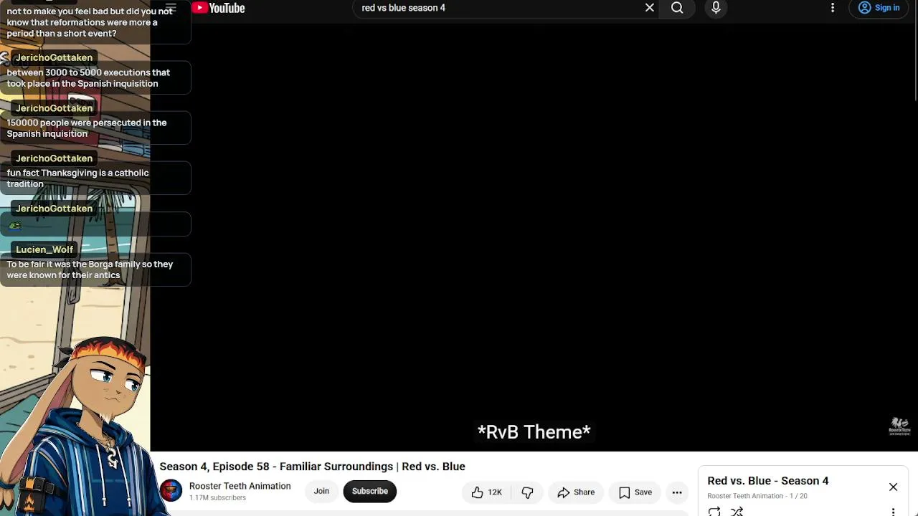Dislike this video
The image size is (918, 516).
[527, 492]
